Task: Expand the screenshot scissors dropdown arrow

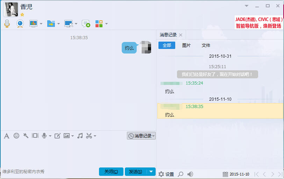Action: coord(95,136)
